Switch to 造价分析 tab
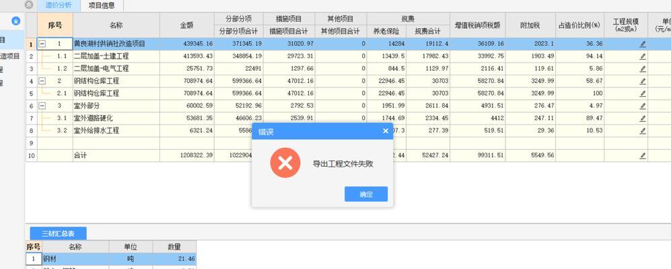The height and width of the screenshot is (269, 671). [x=59, y=5]
